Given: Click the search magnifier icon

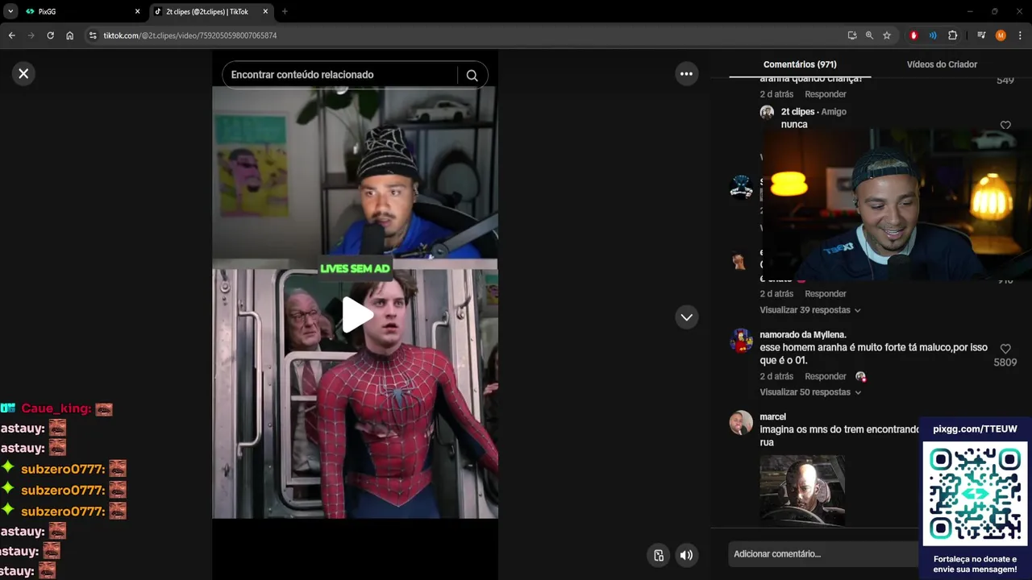Looking at the screenshot, I should point(472,75).
